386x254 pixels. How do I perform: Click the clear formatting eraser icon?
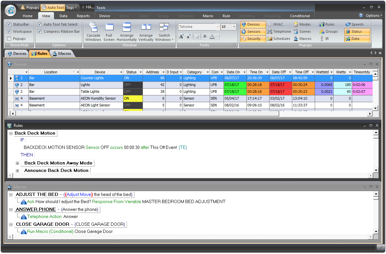pos(197,37)
